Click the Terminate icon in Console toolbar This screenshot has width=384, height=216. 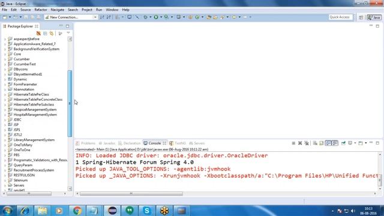(x=293, y=143)
